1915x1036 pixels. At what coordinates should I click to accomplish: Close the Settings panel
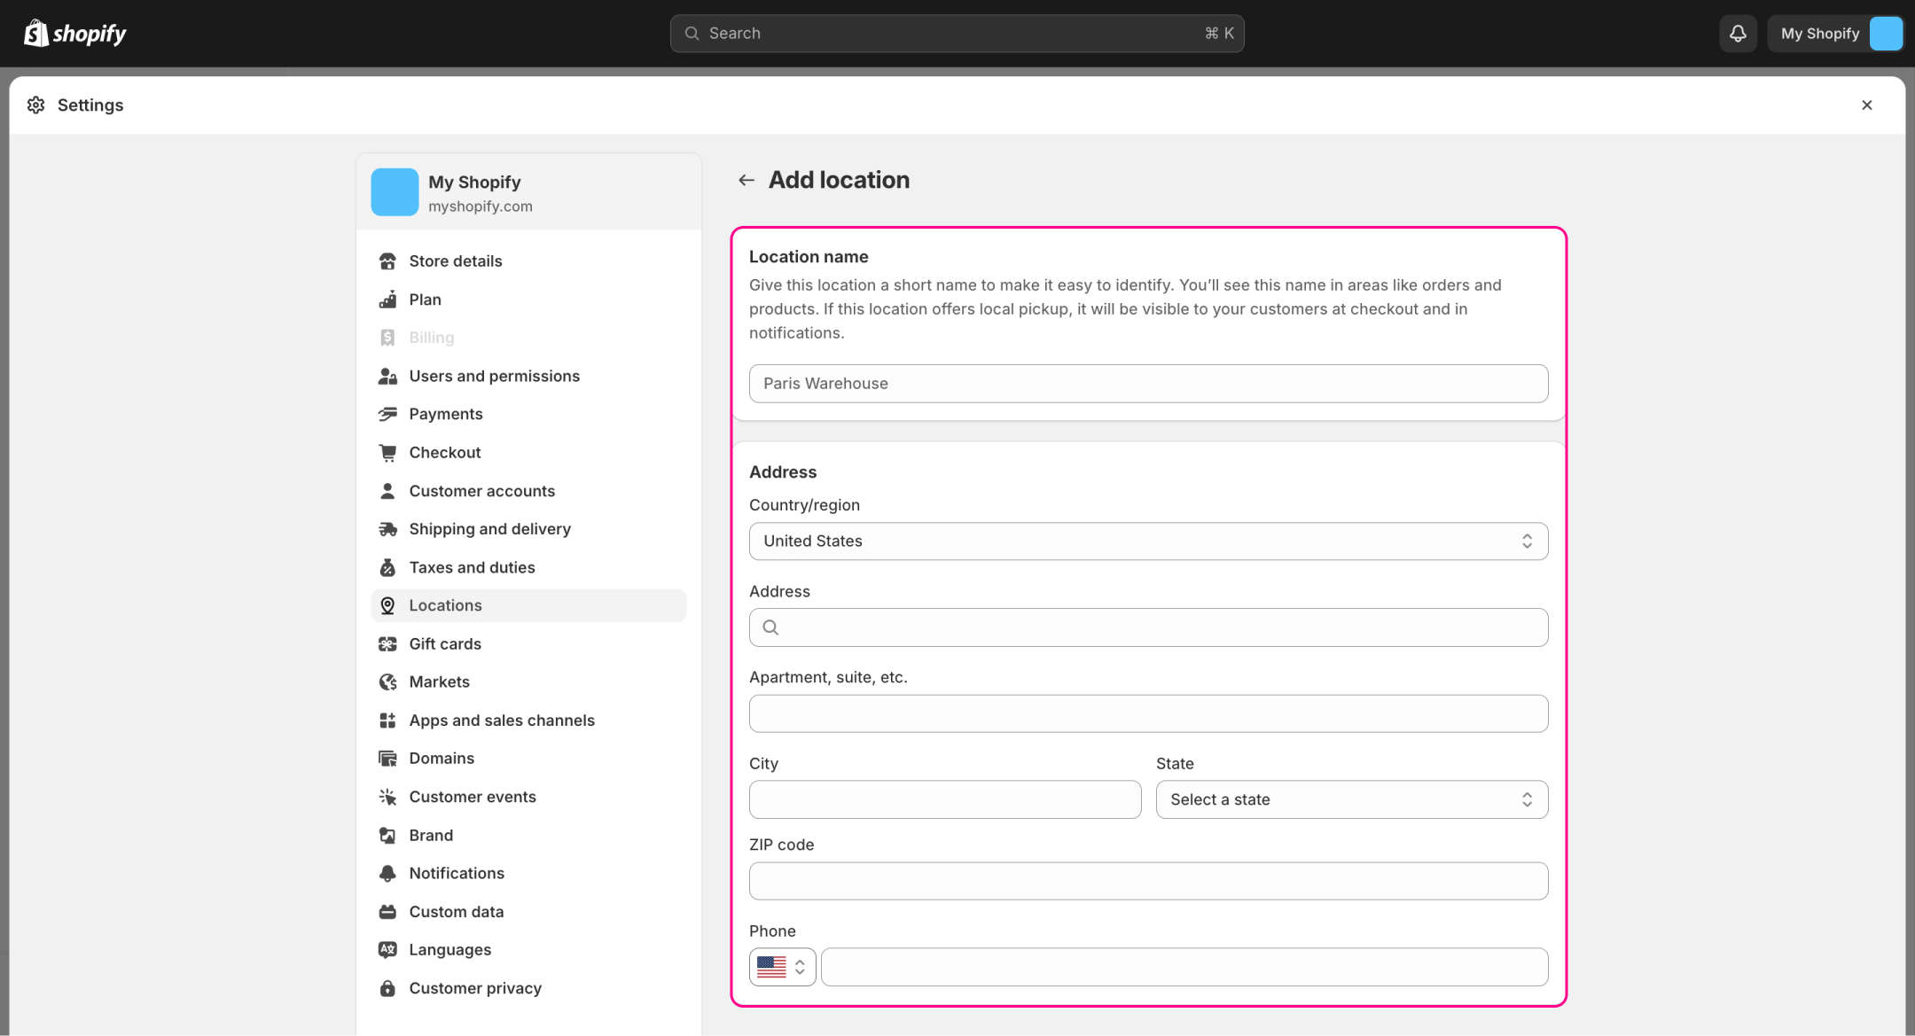pyautogui.click(x=1866, y=105)
